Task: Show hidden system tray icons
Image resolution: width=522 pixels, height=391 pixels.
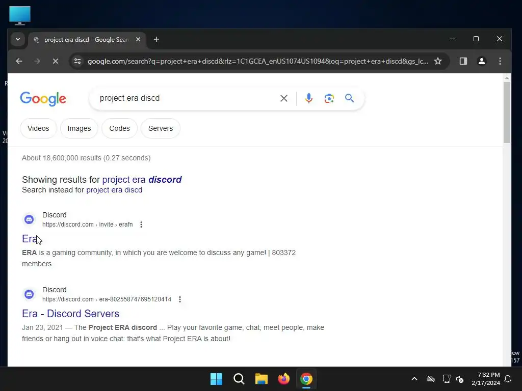Action: coord(414,379)
